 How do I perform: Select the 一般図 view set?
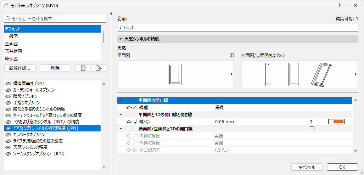pos(52,36)
